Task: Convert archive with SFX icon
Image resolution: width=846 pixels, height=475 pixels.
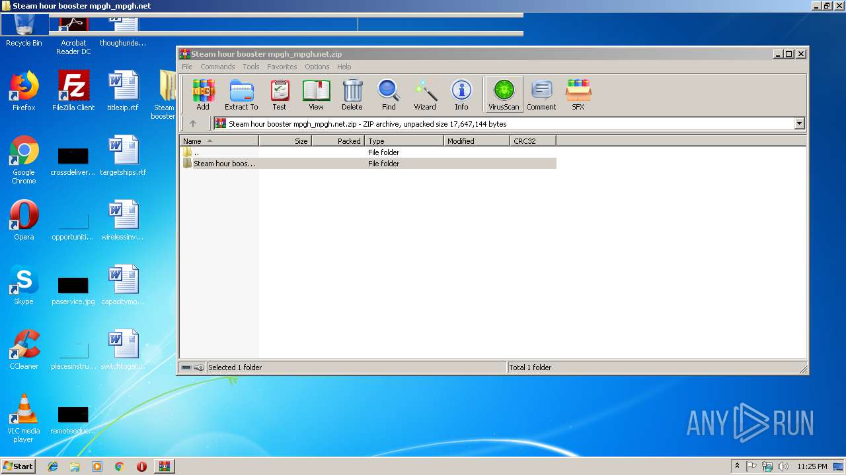Action: (578, 94)
